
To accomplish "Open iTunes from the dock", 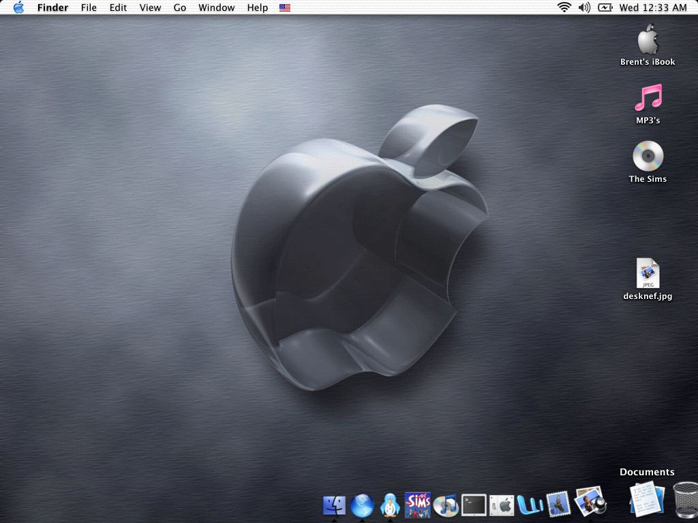I will tap(446, 505).
